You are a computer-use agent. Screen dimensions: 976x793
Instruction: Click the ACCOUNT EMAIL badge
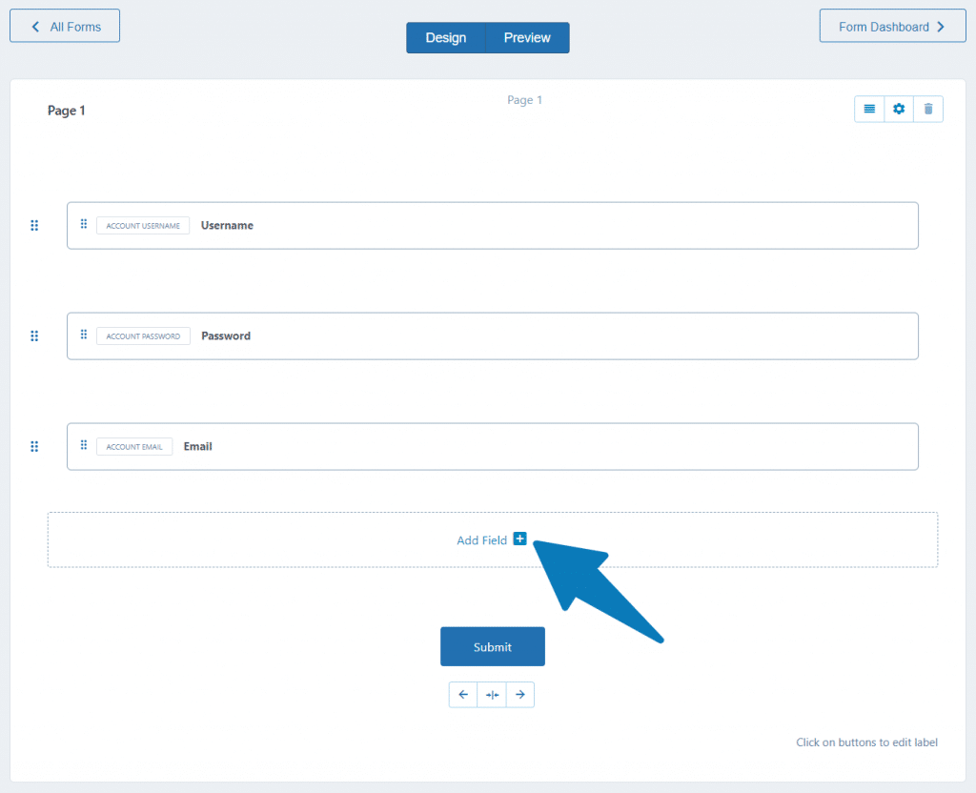(134, 446)
